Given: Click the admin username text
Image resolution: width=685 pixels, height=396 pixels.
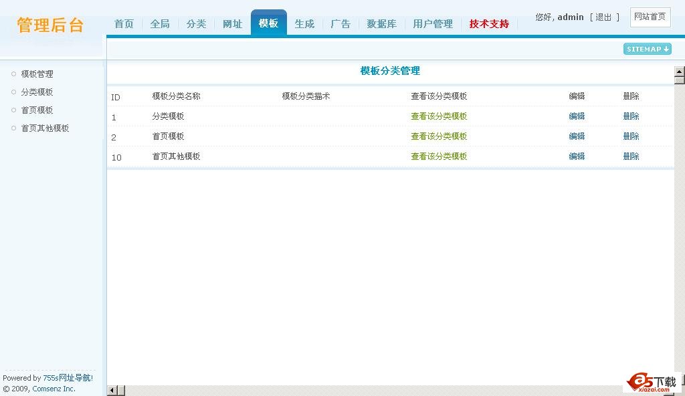Looking at the screenshot, I should coord(571,17).
